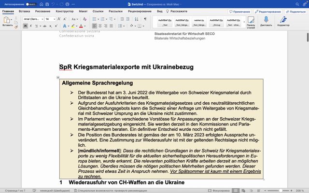Click the Вставить paste button
Screen dimensions: 309x193
tap(7, 22)
